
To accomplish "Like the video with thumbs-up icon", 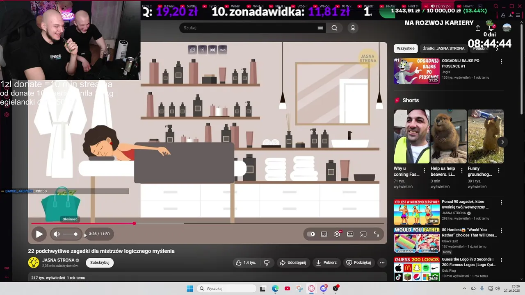I will [x=245, y=263].
